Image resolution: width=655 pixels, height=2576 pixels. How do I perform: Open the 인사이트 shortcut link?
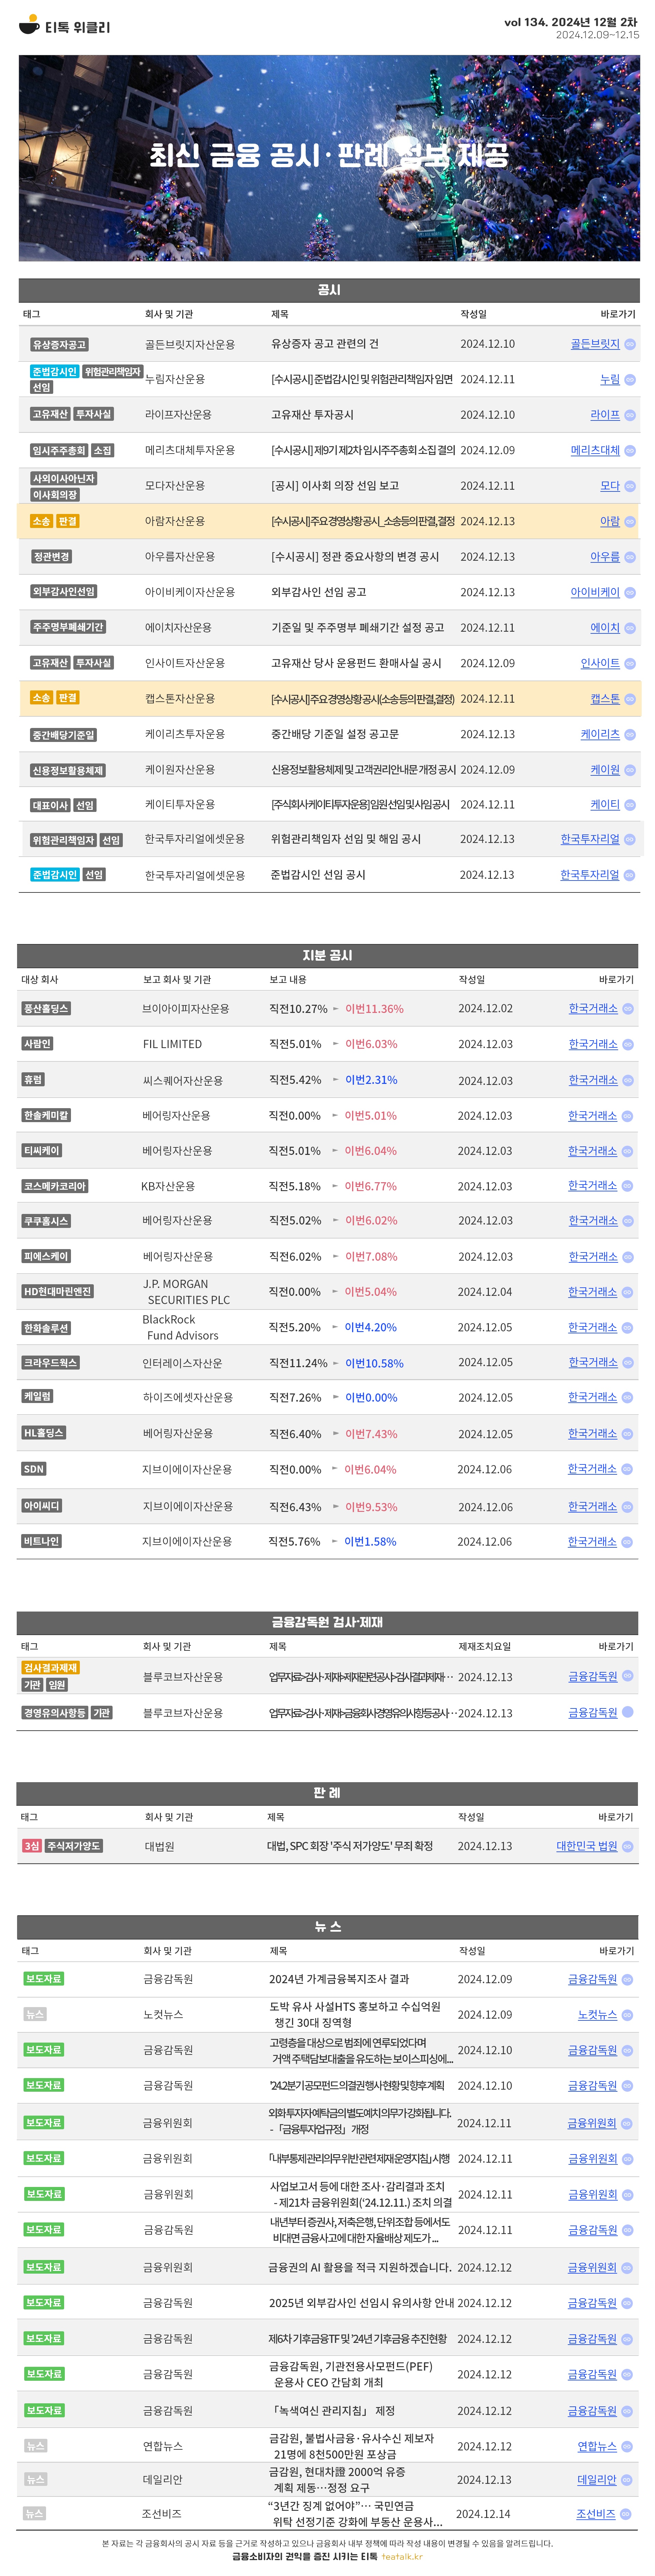point(600,664)
